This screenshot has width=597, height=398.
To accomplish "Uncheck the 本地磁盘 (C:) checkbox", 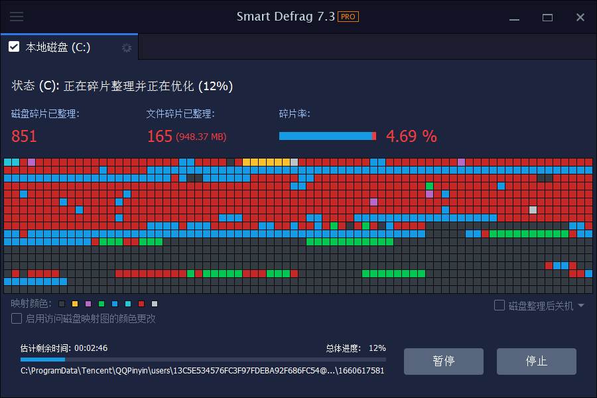I will pyautogui.click(x=14, y=47).
